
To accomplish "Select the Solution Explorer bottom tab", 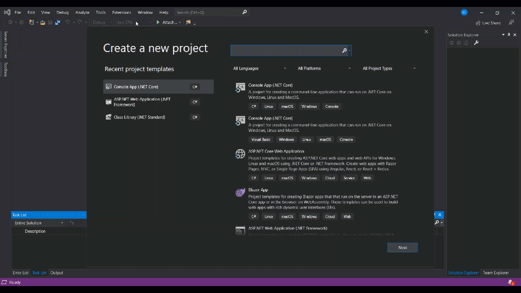I will (x=463, y=273).
